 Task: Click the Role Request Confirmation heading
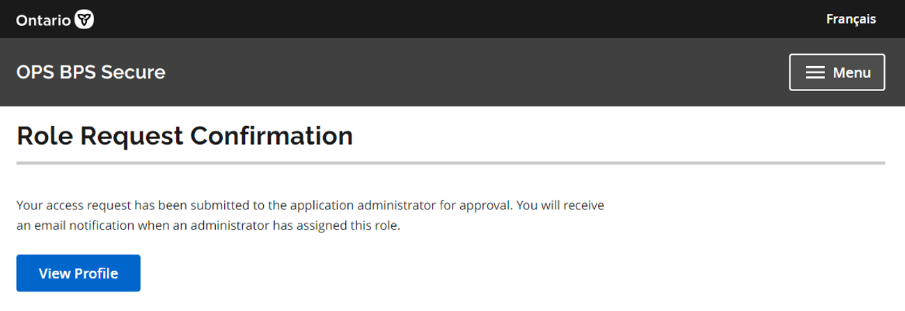pyautogui.click(x=184, y=136)
